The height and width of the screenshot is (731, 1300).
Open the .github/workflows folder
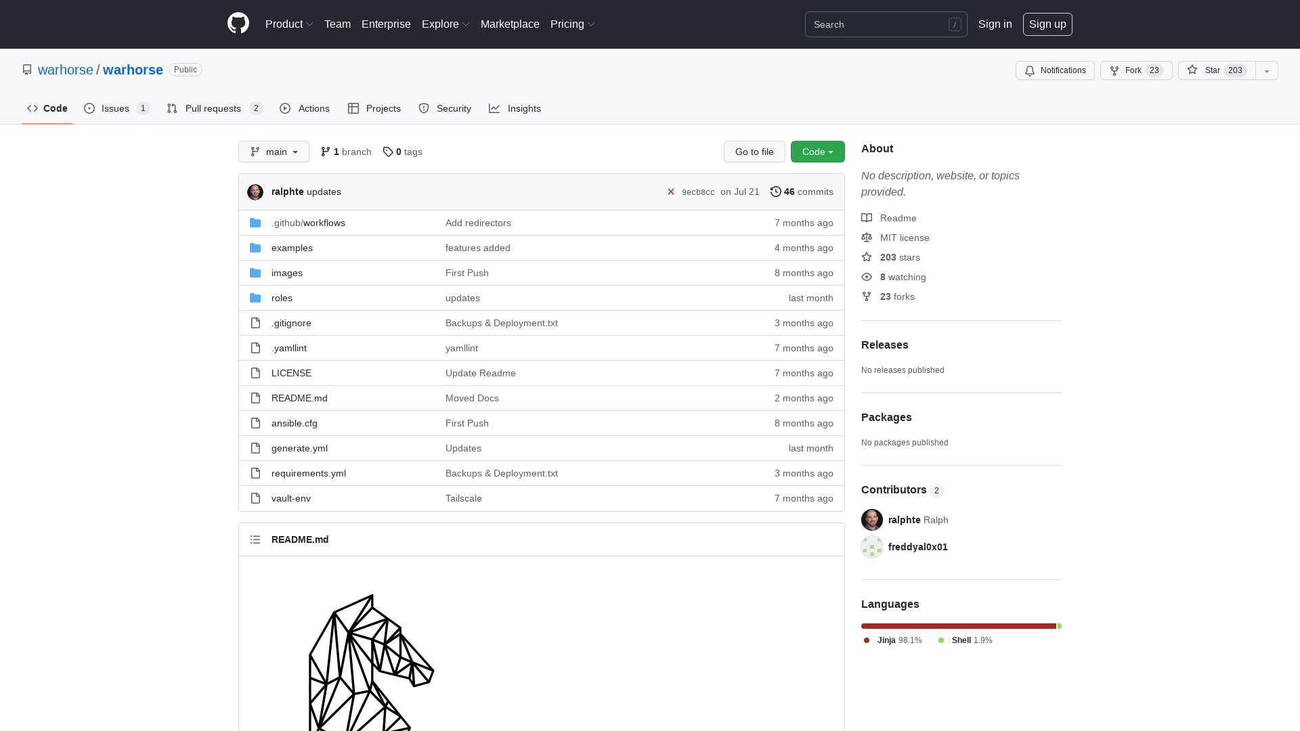click(308, 223)
